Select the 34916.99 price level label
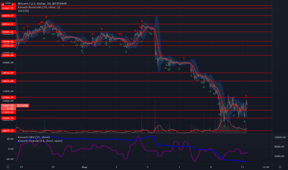 pyautogui.click(x=8, y=73)
